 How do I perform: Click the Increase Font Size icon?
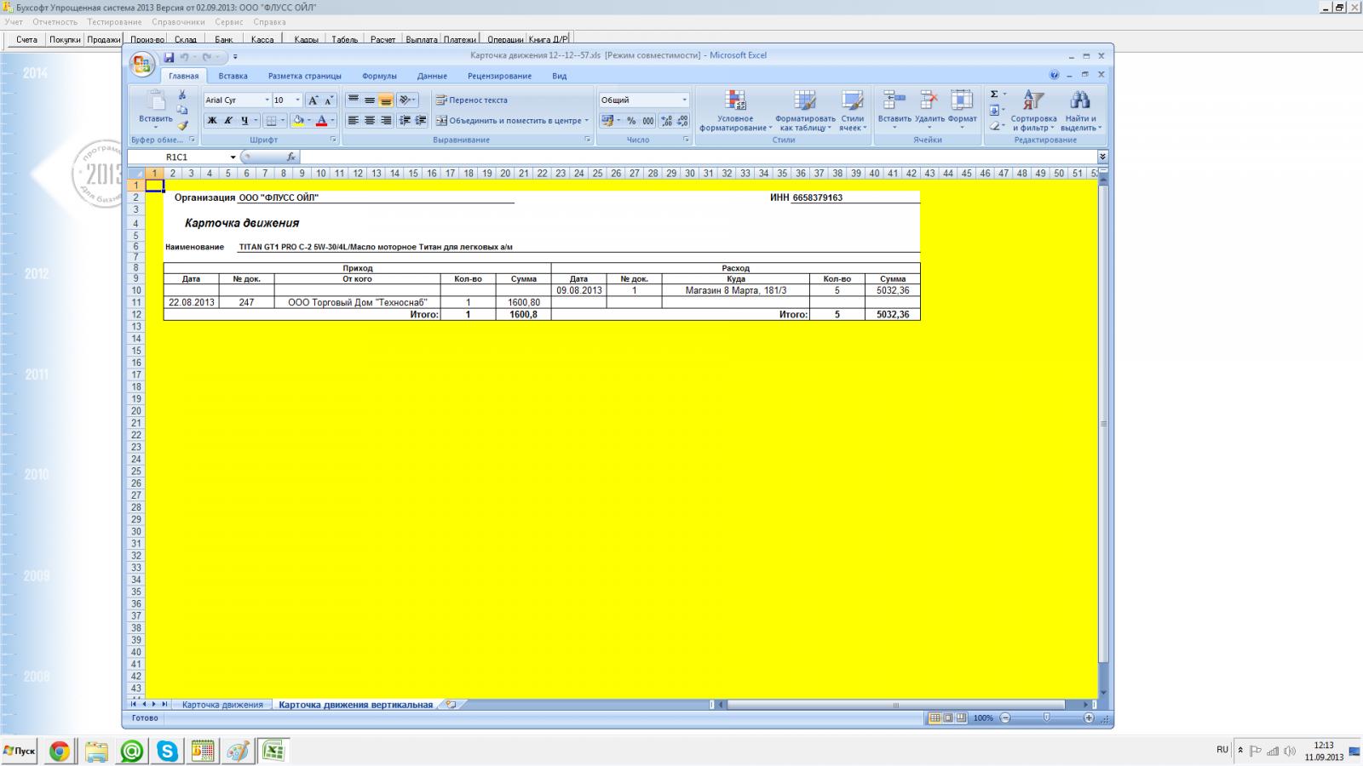[x=313, y=100]
